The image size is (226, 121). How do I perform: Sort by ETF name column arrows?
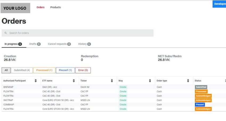click(x=74, y=81)
